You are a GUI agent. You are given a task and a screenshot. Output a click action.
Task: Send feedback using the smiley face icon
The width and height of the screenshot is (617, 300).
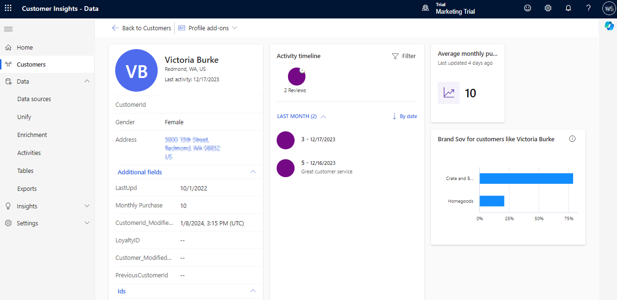(527, 8)
